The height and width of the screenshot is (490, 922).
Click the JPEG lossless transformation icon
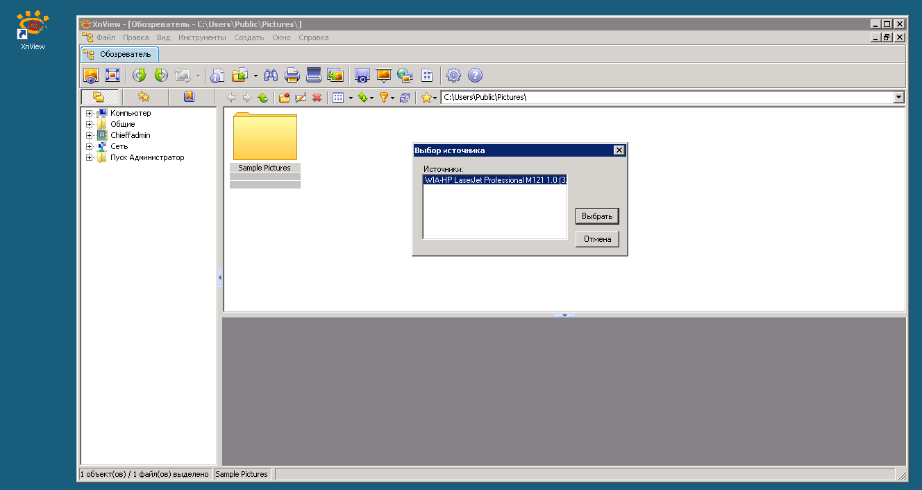183,76
